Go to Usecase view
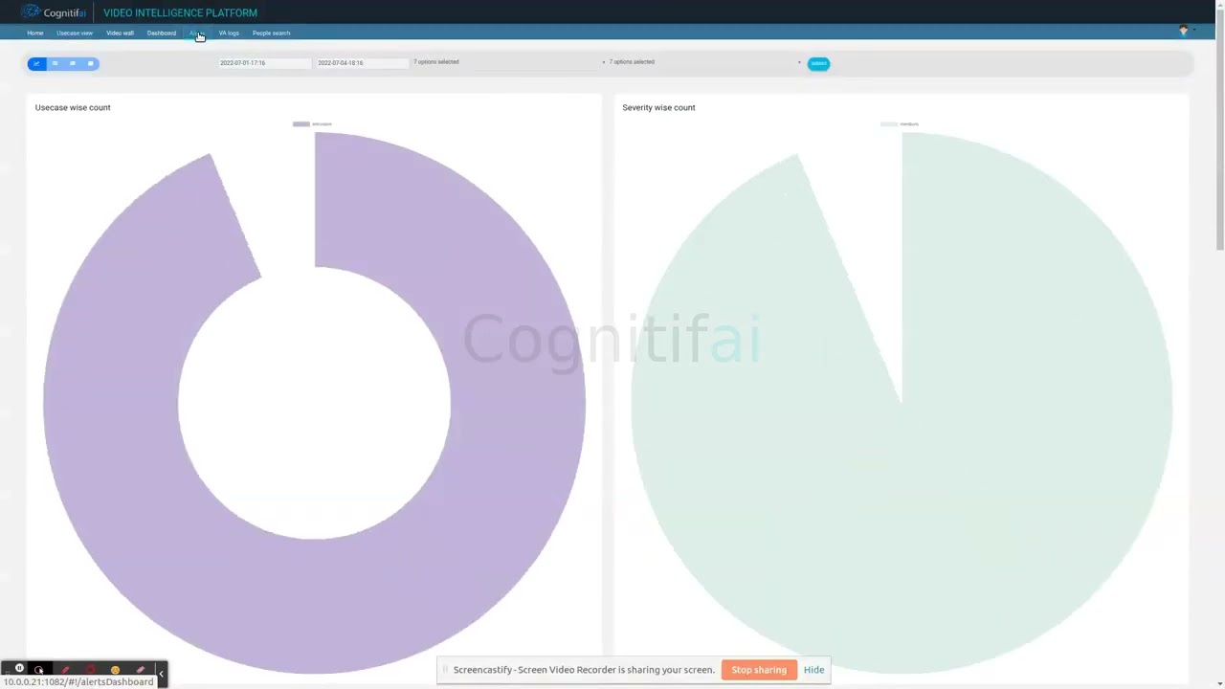Image resolution: width=1225 pixels, height=689 pixels. 75,33
